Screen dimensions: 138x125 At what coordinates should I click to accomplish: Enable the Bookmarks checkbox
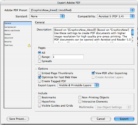pos(39,97)
